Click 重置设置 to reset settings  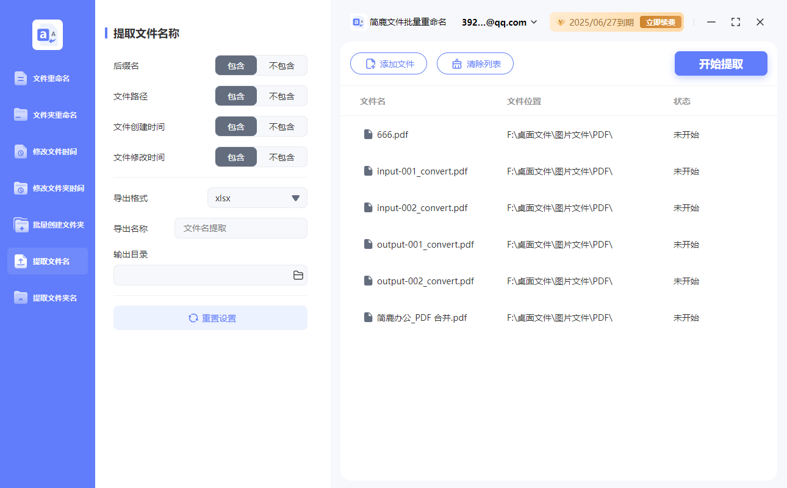210,318
